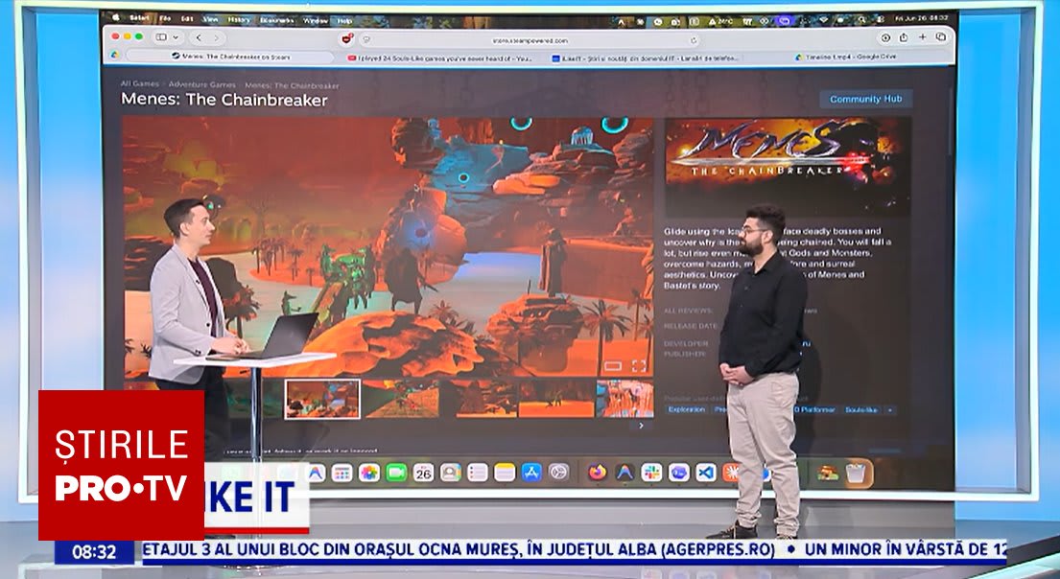The width and height of the screenshot is (1060, 579).
Task: Click the menu bar date and clock
Action: [921, 17]
